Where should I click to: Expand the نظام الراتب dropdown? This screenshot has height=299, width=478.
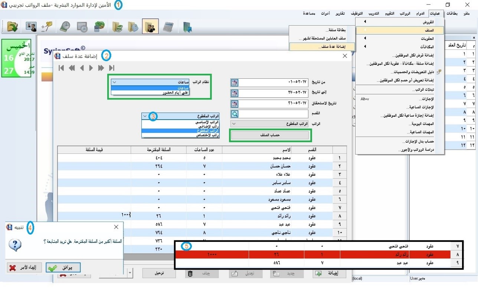(114, 82)
